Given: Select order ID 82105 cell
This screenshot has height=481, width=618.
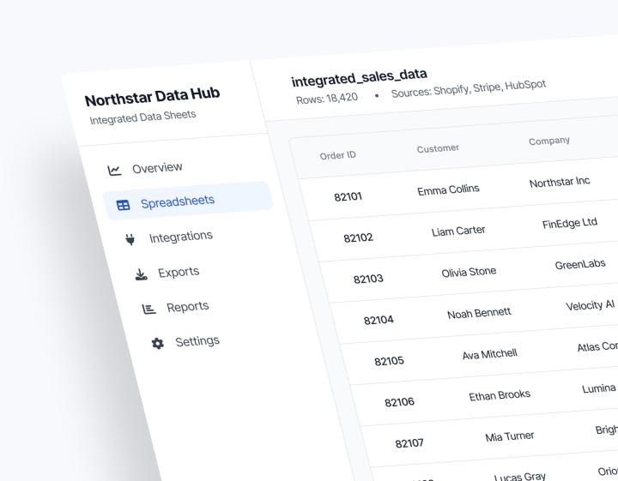Looking at the screenshot, I should 389,361.
